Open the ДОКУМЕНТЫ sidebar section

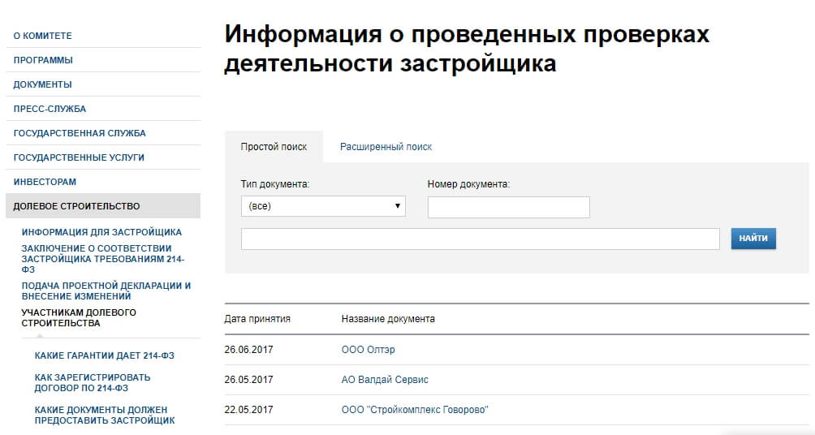43,84
